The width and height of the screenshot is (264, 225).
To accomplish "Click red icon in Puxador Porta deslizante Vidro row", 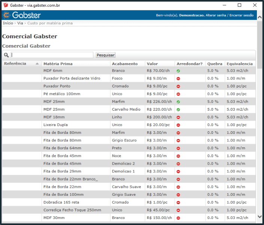I will [178, 79].
